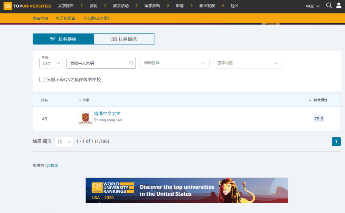Screen dimensions: 345x213
Task: Switch to the 排名榜单 tab
Action: [63, 39]
